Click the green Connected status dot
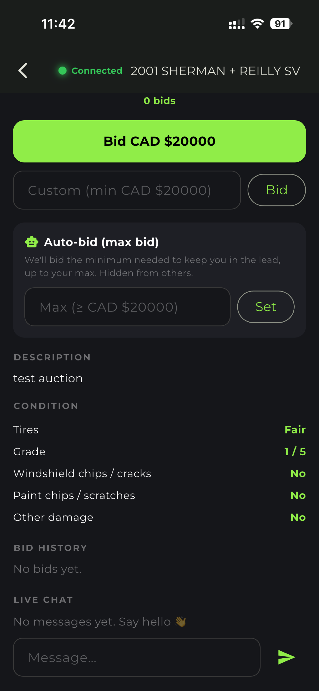The height and width of the screenshot is (691, 319). point(62,71)
